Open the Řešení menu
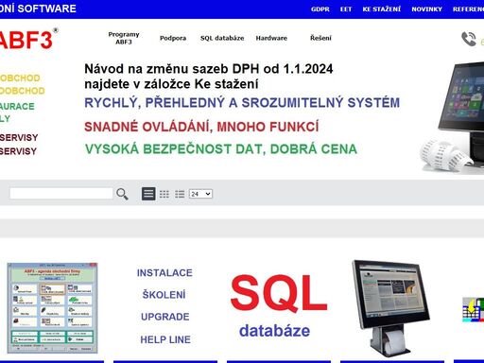 tap(320, 38)
